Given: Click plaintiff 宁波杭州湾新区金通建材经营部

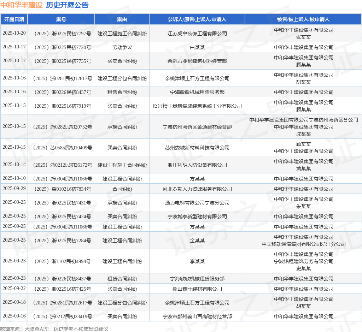Looking at the screenshot, I should pos(197,127).
